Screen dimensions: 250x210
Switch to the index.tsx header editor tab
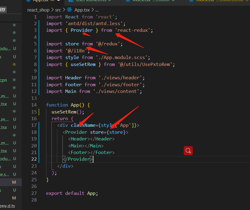coord(153,1)
